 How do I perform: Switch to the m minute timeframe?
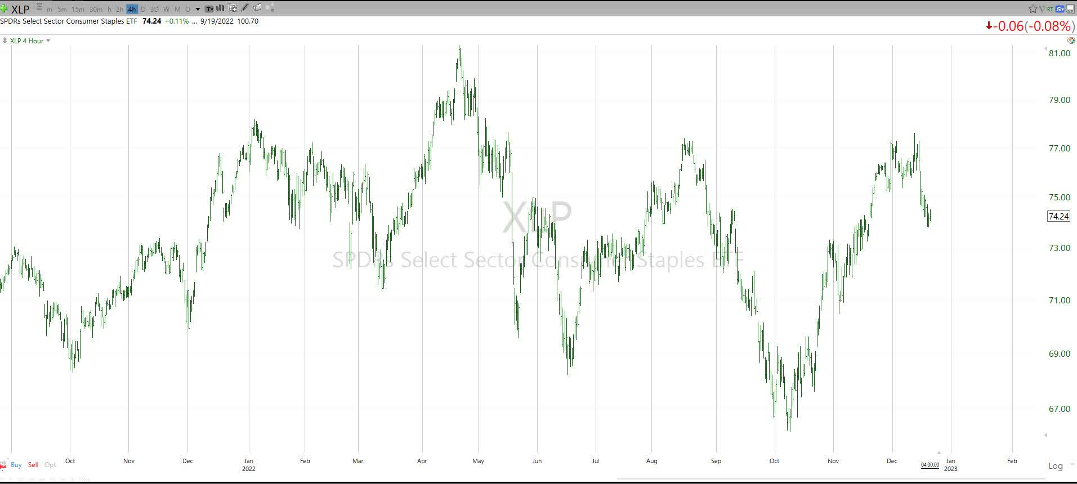[x=50, y=10]
